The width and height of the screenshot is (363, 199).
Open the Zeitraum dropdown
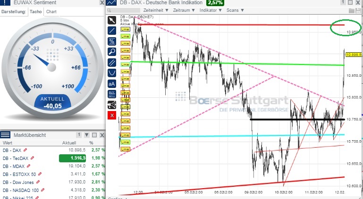[184, 10]
